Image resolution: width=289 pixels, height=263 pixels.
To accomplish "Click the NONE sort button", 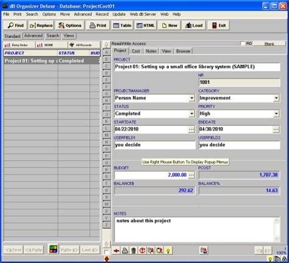I will (x=51, y=45).
